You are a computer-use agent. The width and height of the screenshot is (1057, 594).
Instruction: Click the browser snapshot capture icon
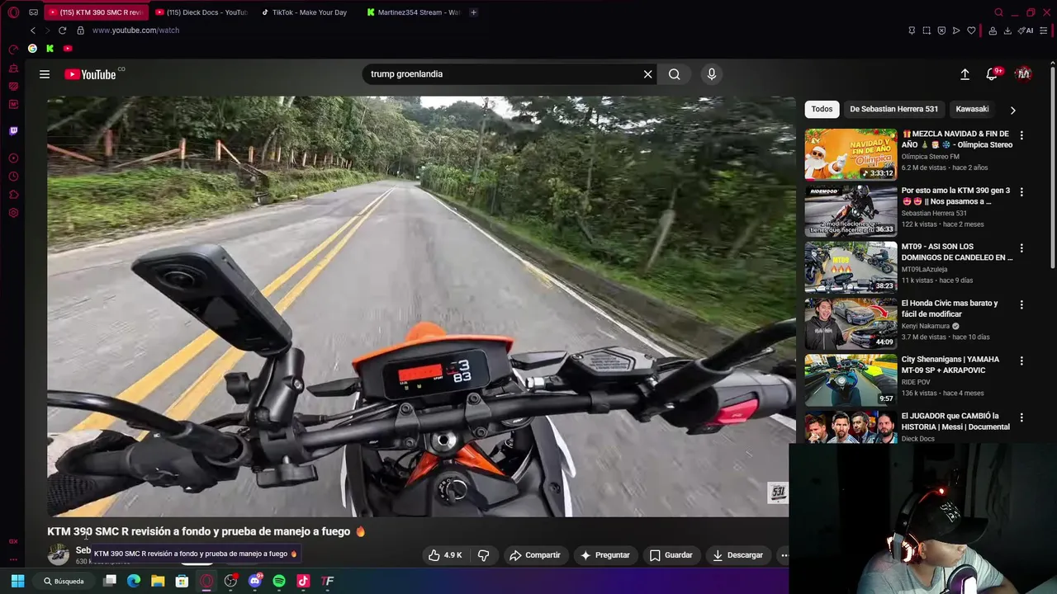click(927, 31)
